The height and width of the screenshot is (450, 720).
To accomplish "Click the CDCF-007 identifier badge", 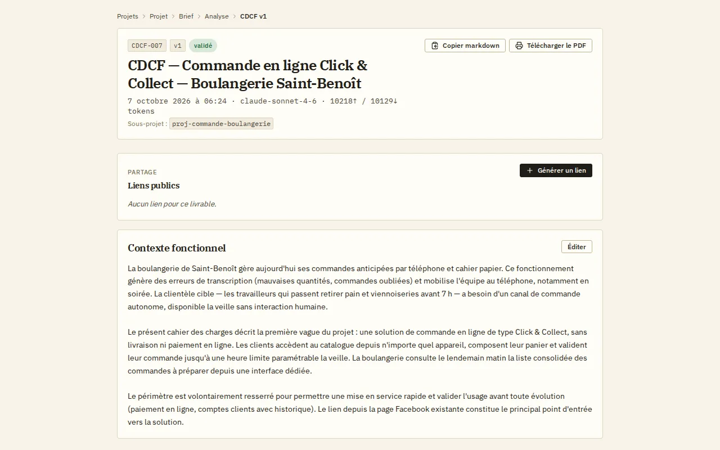I will (147, 46).
